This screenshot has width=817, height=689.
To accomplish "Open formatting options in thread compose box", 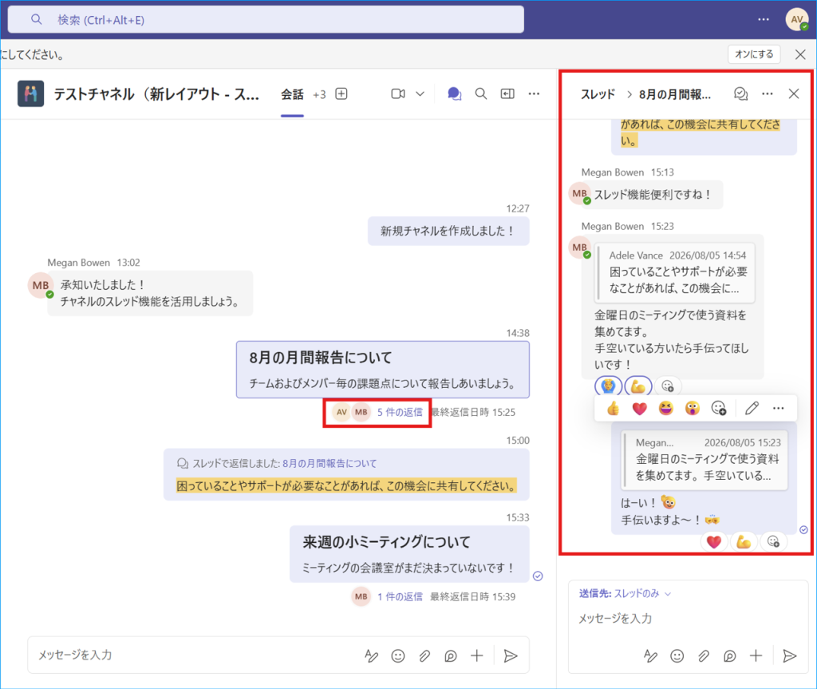I will point(650,656).
